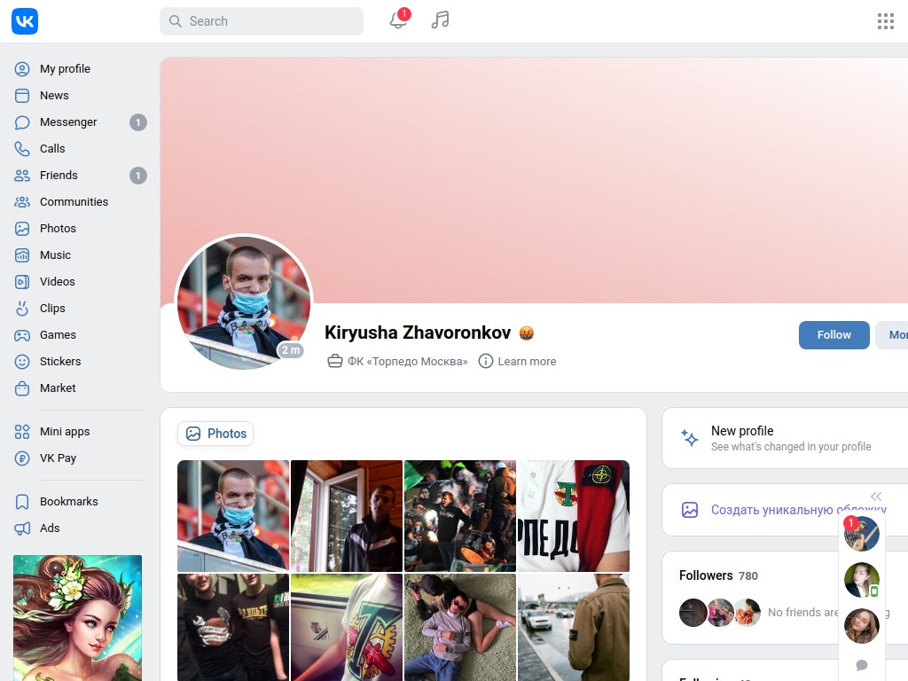Click the briefcase icon beside ФК «Торпедо Москва»
The image size is (908, 681).
(335, 361)
